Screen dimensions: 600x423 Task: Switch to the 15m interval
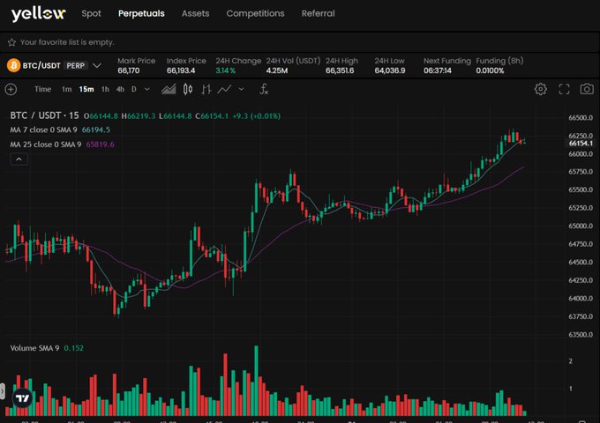tap(86, 89)
